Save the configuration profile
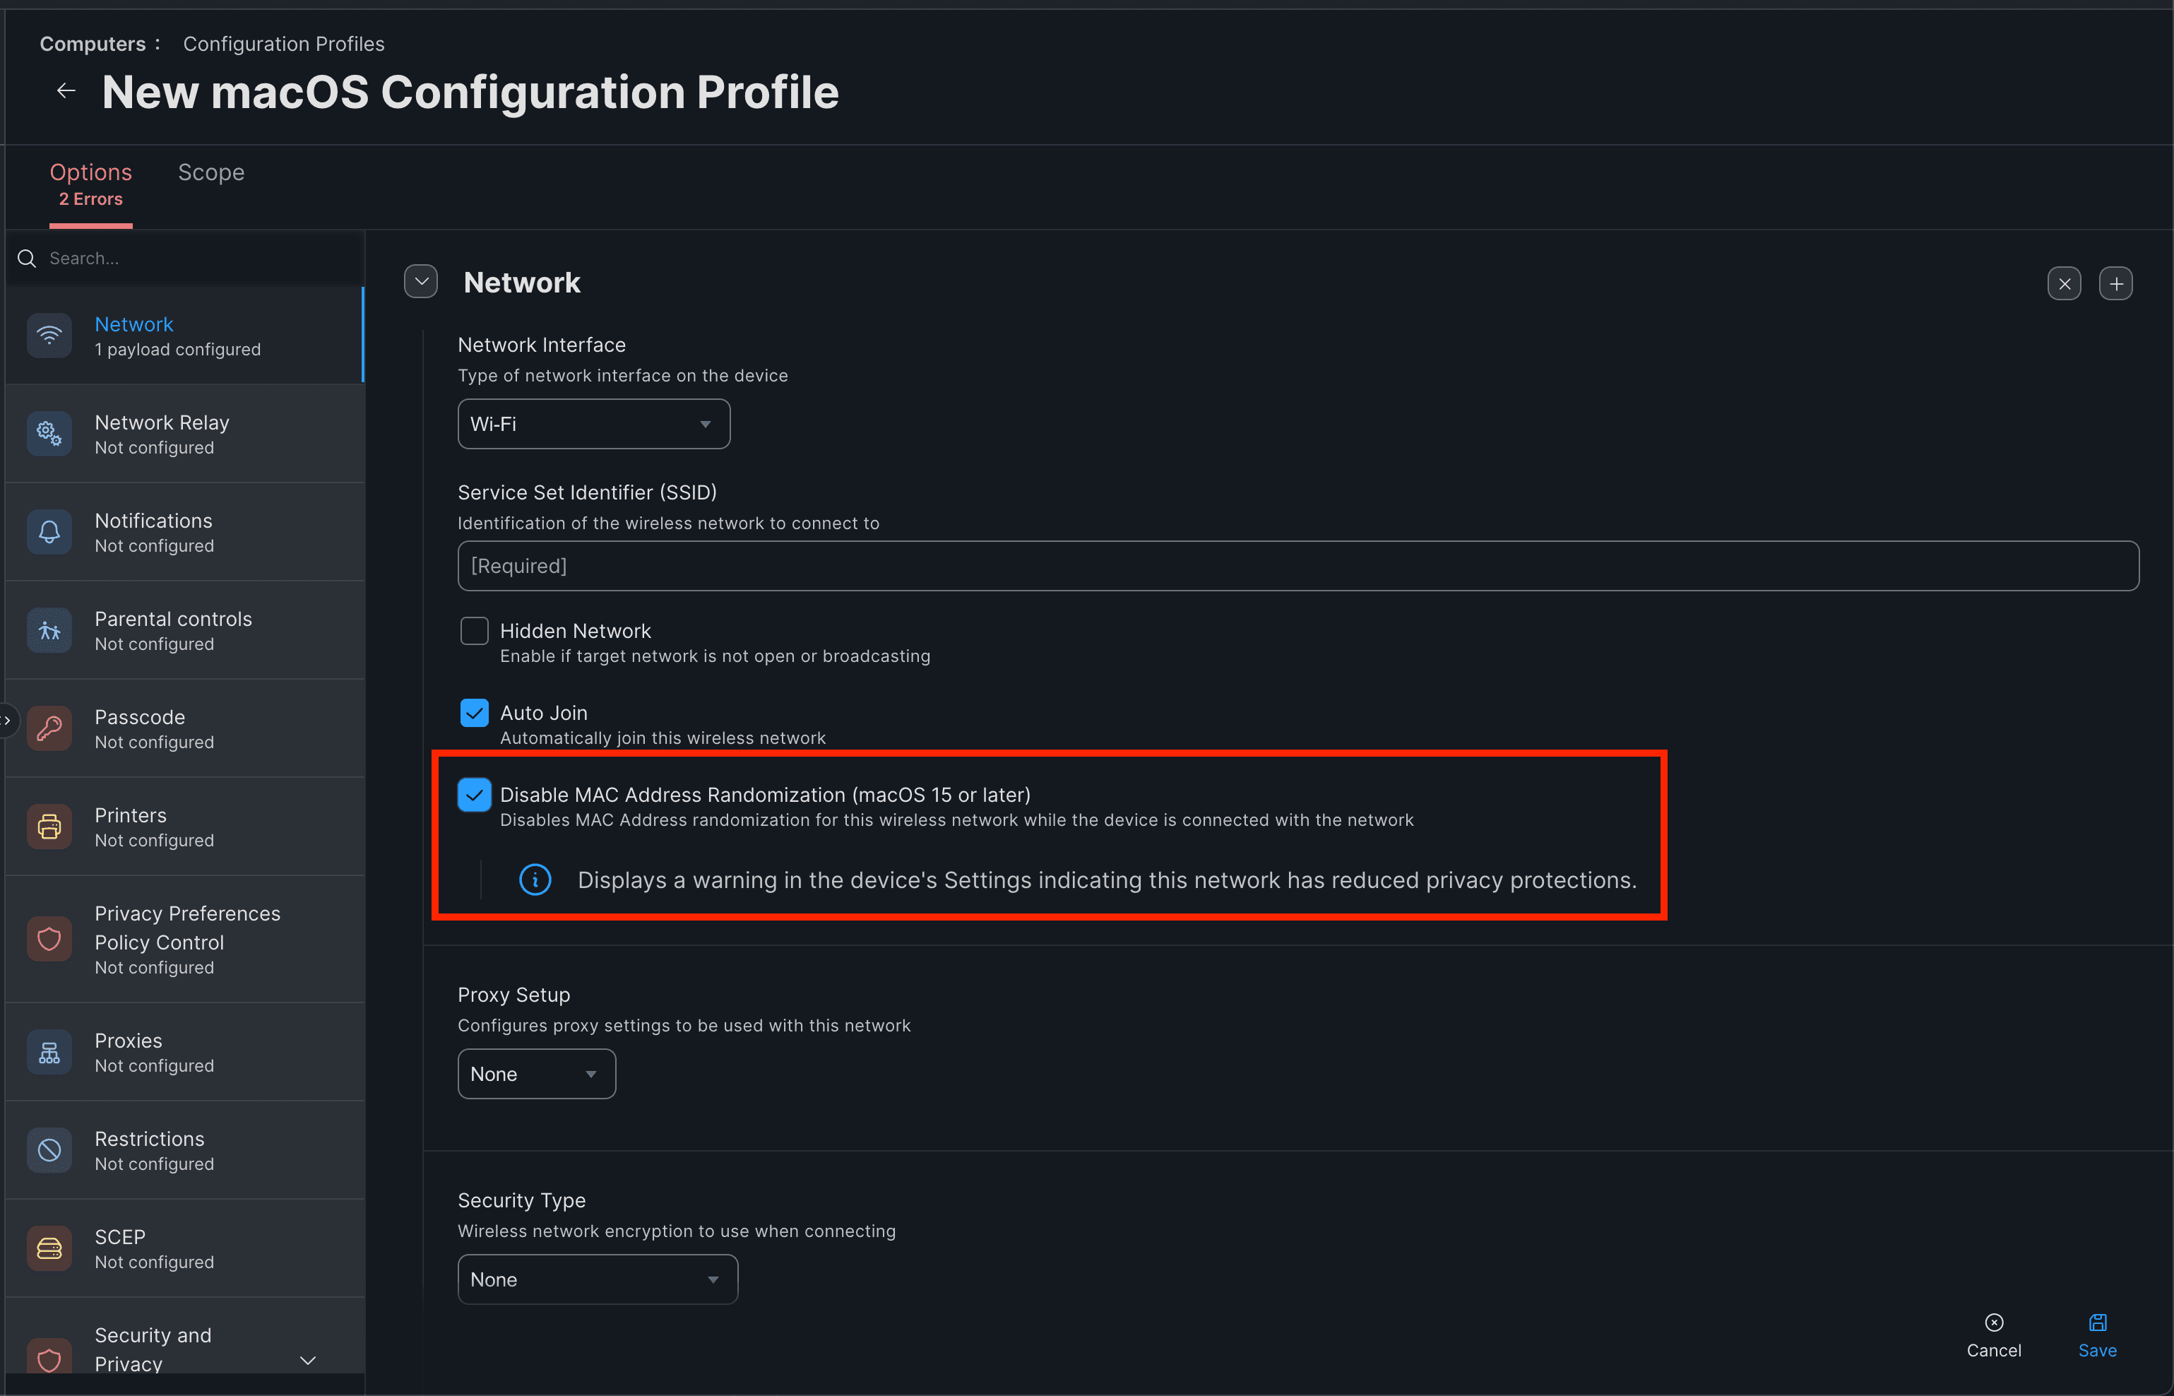Viewport: 2174px width, 1396px height. coord(2097,1335)
